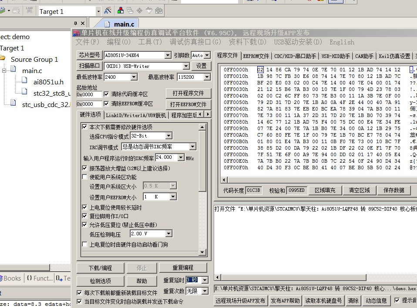This screenshot has width=417, height=308.
Task: Click the Source Group 1 folder icon
Action: click(x=3, y=59)
